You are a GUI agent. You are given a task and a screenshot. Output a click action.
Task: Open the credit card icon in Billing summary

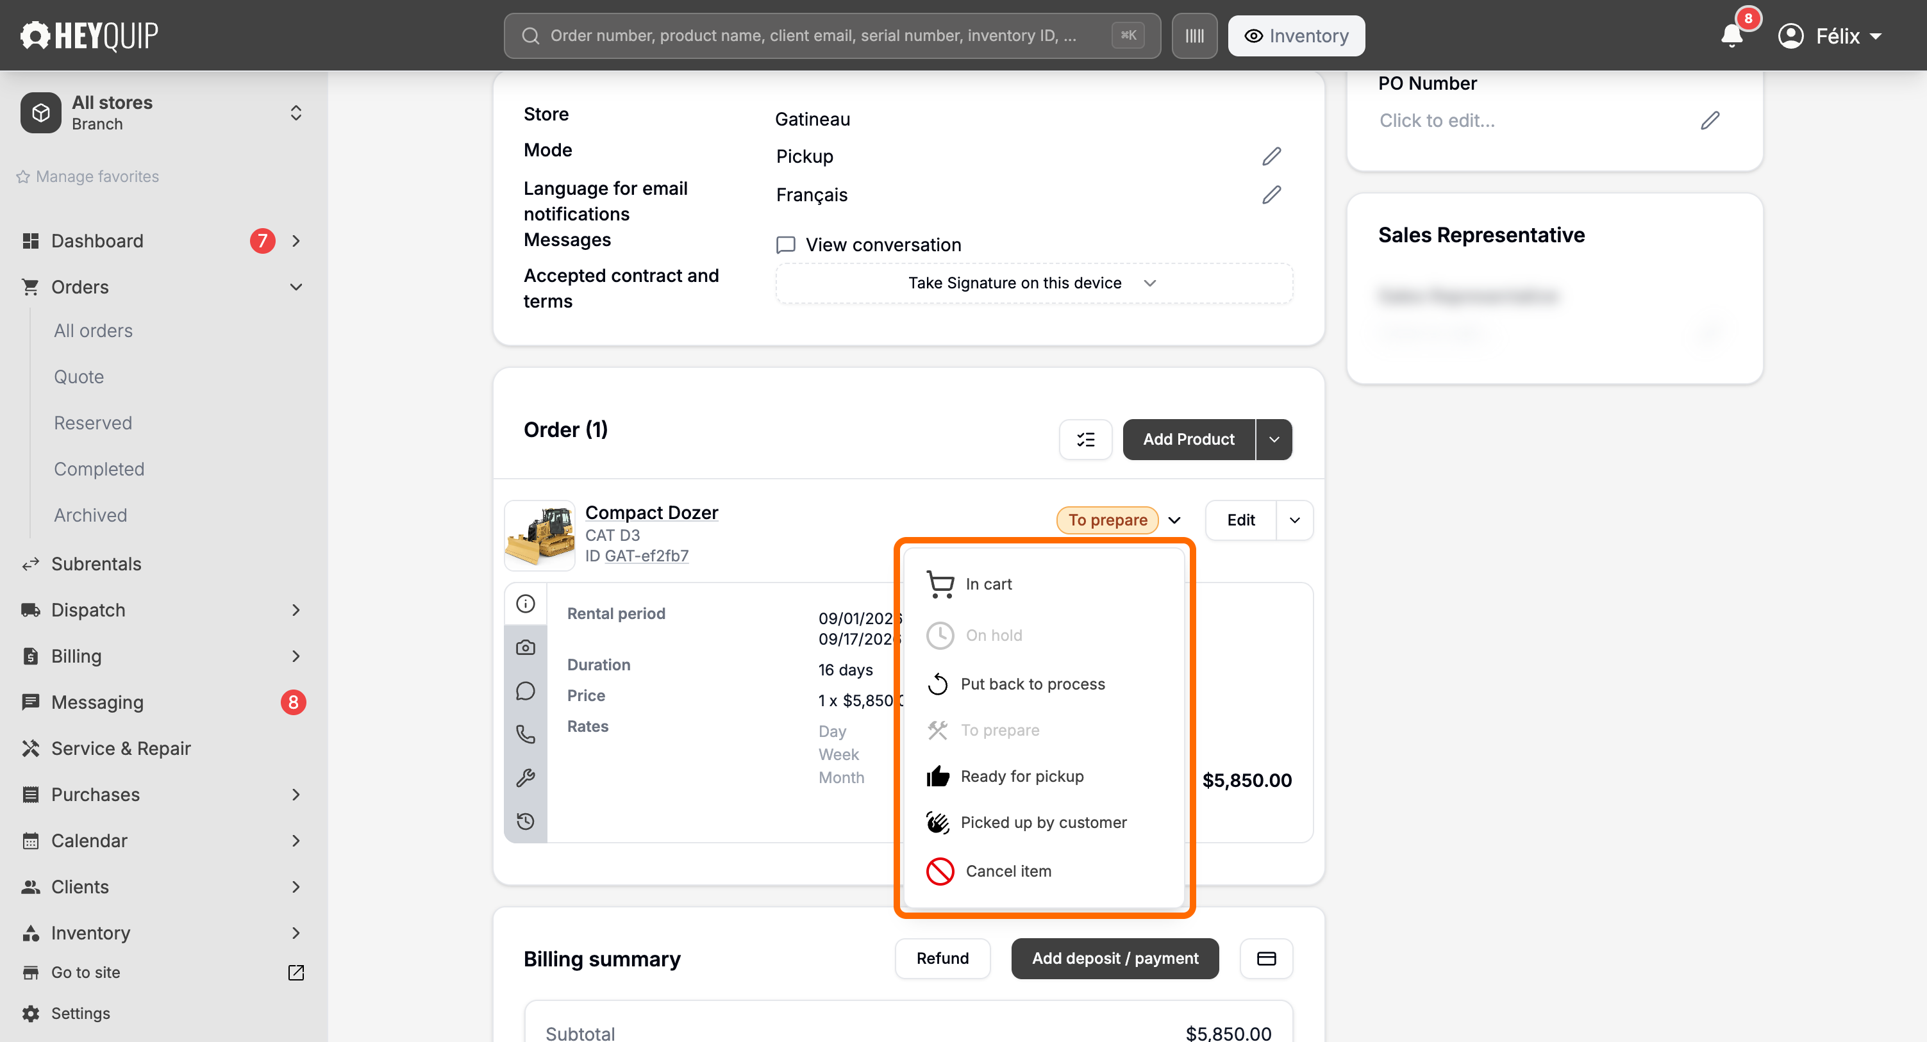tap(1267, 959)
